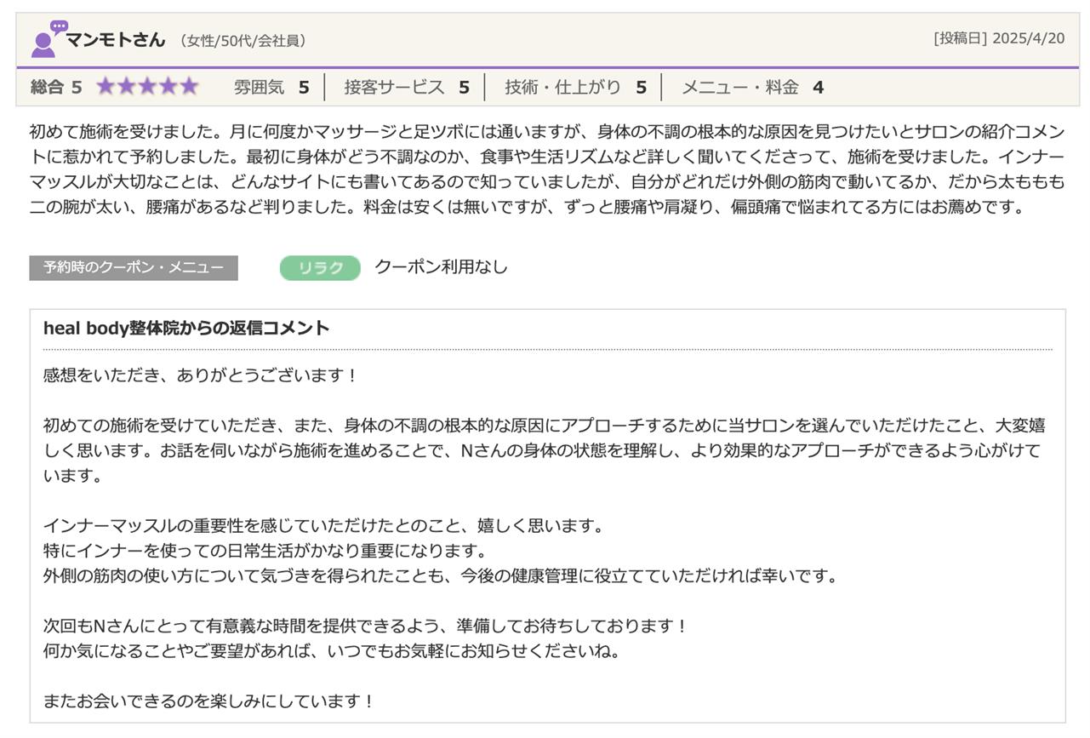Click the first purple rating star

point(106,87)
